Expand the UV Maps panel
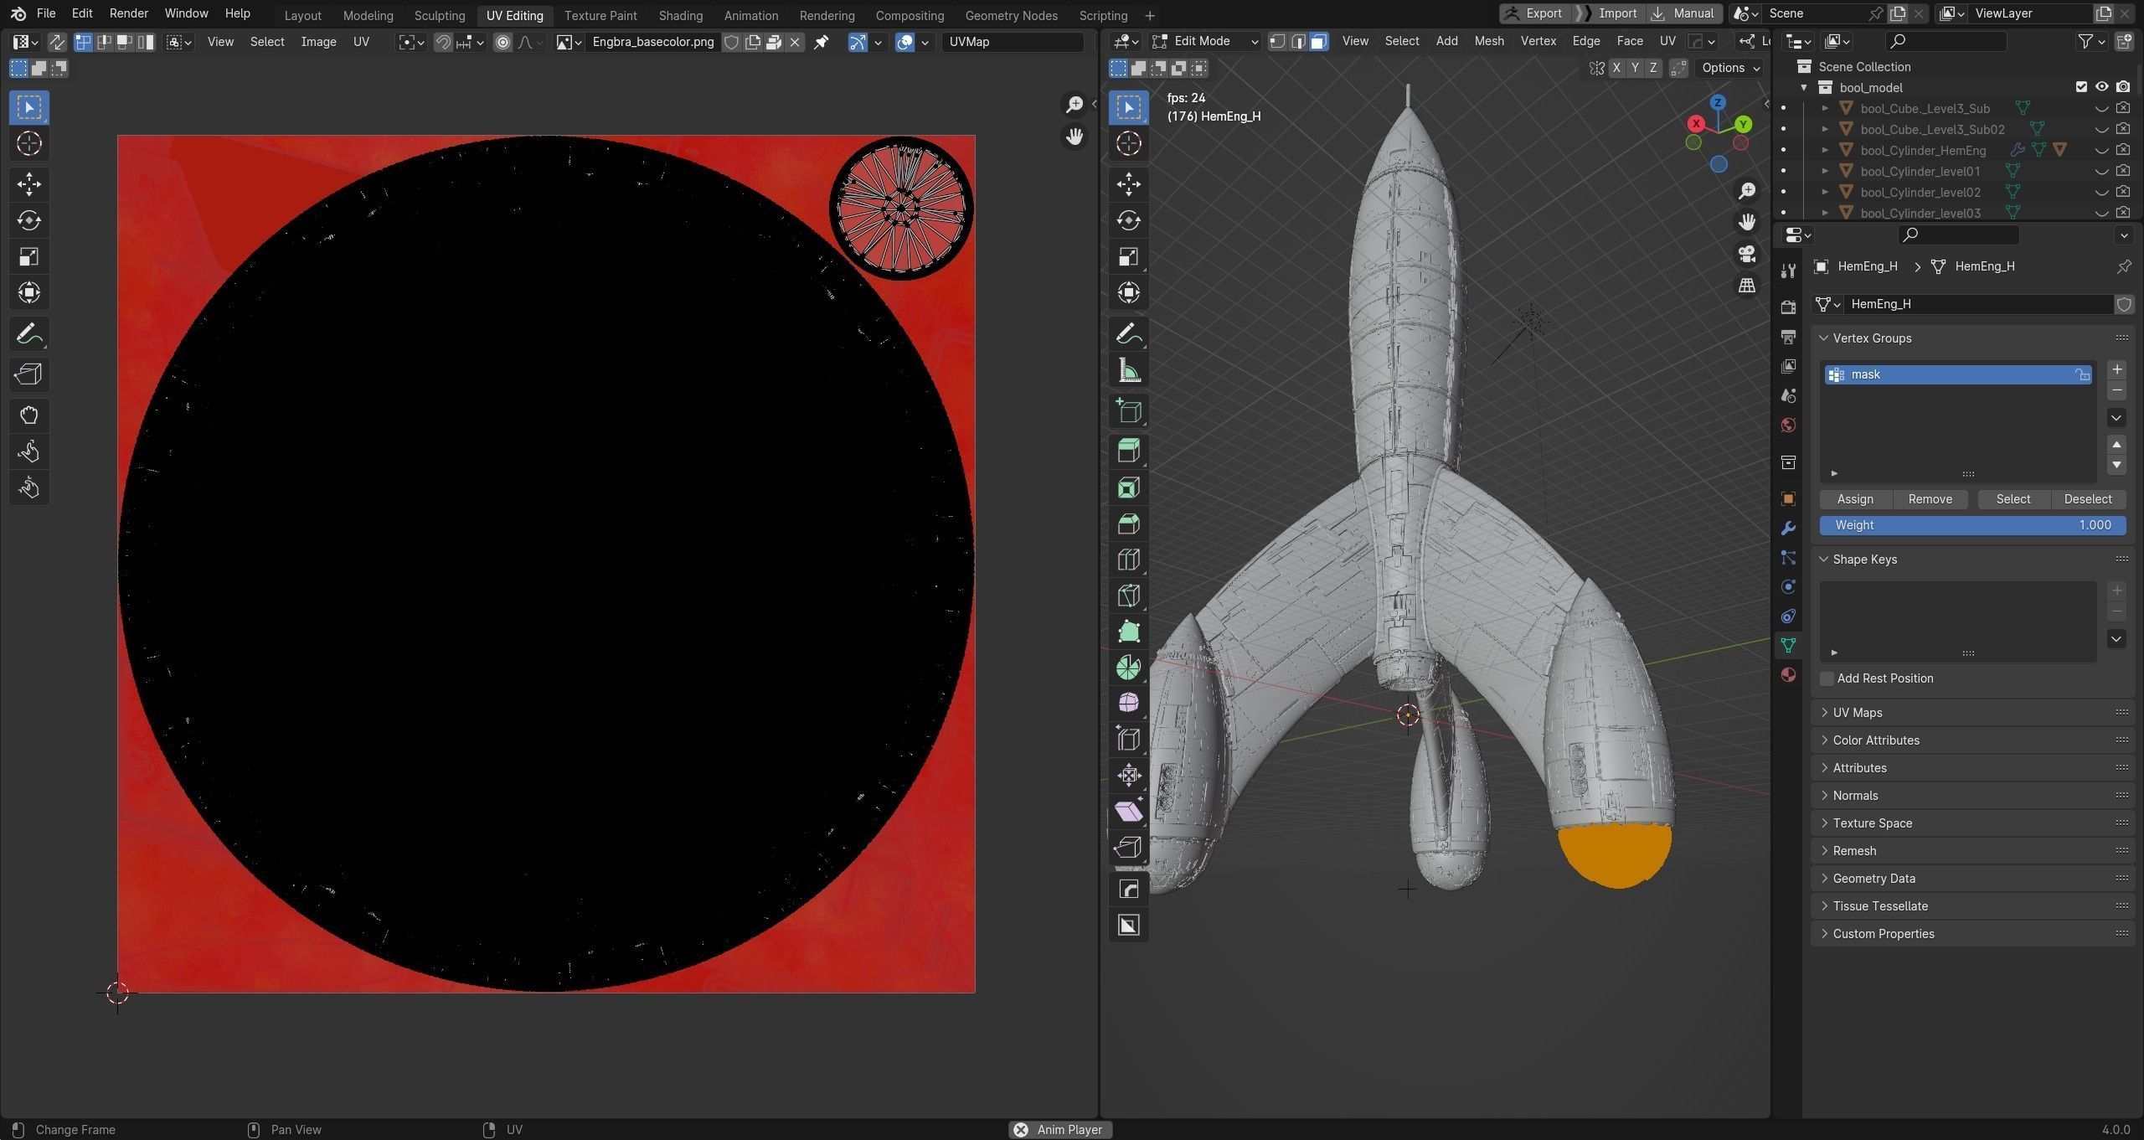Image resolution: width=2144 pixels, height=1140 pixels. pyautogui.click(x=1857, y=712)
